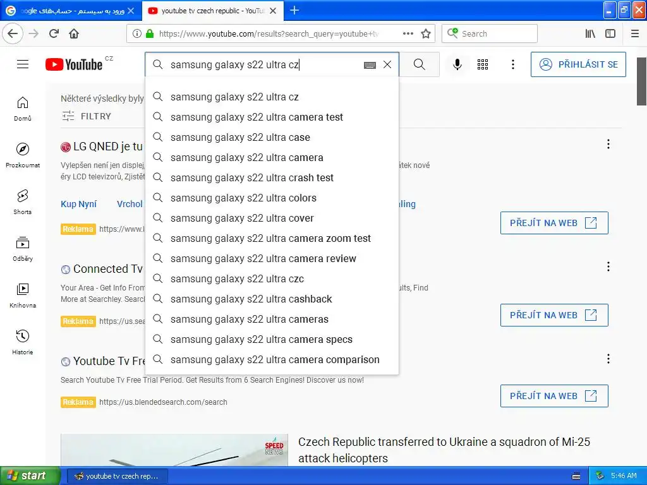The width and height of the screenshot is (647, 485).
Task: Select suggestion 'samsung galaxy s22 ultra camera zoom test'
Action: pyautogui.click(x=272, y=238)
